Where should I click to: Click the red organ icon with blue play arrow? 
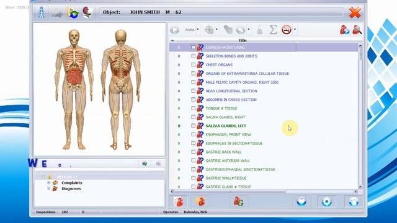345,30
